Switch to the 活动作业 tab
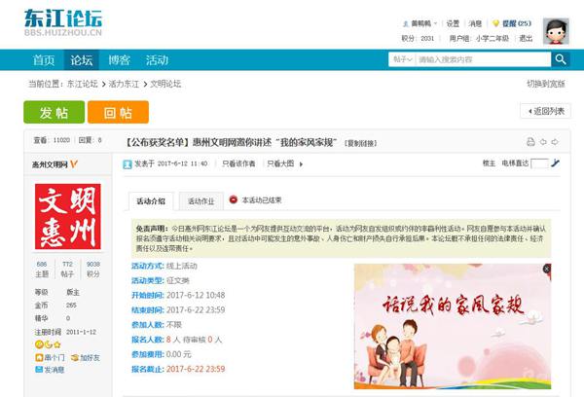Viewport: 584px width, 397px height. (x=201, y=201)
